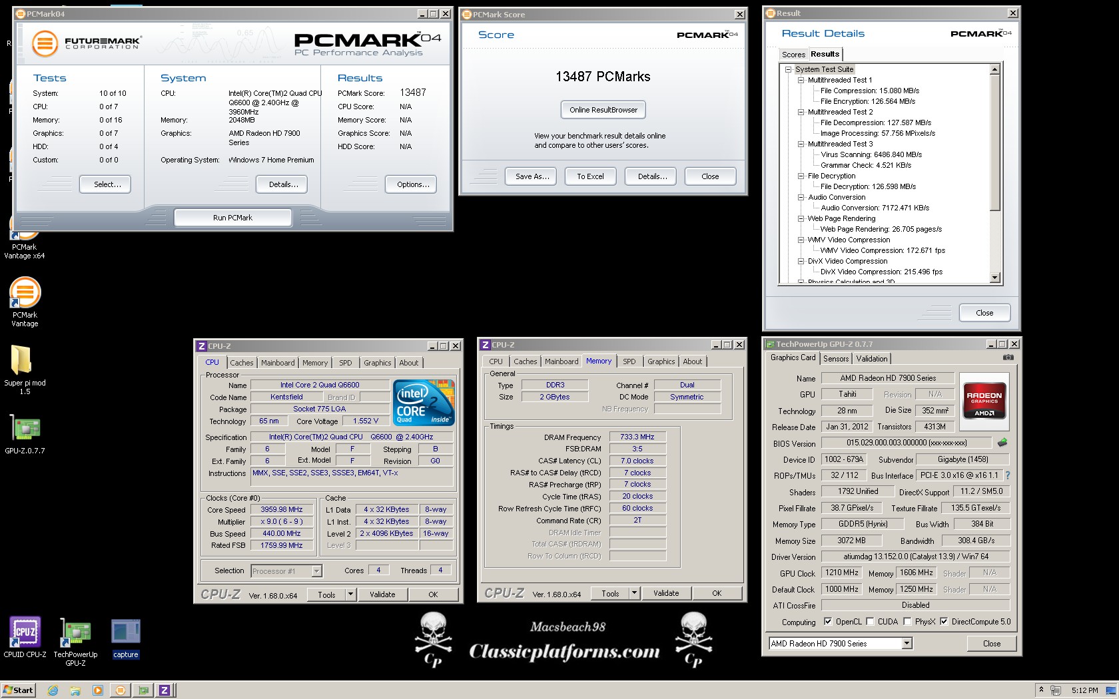
Task: Select File Compression result row
Action: pyautogui.click(x=870, y=91)
